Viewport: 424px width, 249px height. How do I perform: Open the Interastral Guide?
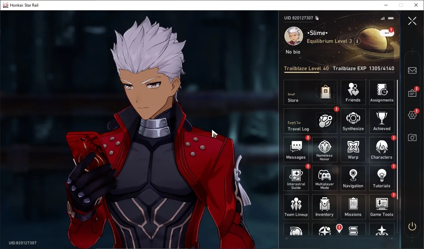tap(296, 178)
